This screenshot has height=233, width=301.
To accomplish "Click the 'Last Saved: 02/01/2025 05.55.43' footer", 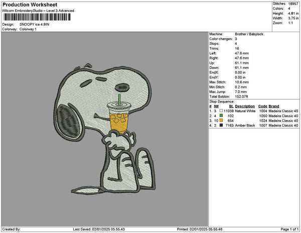I will coord(99,229).
